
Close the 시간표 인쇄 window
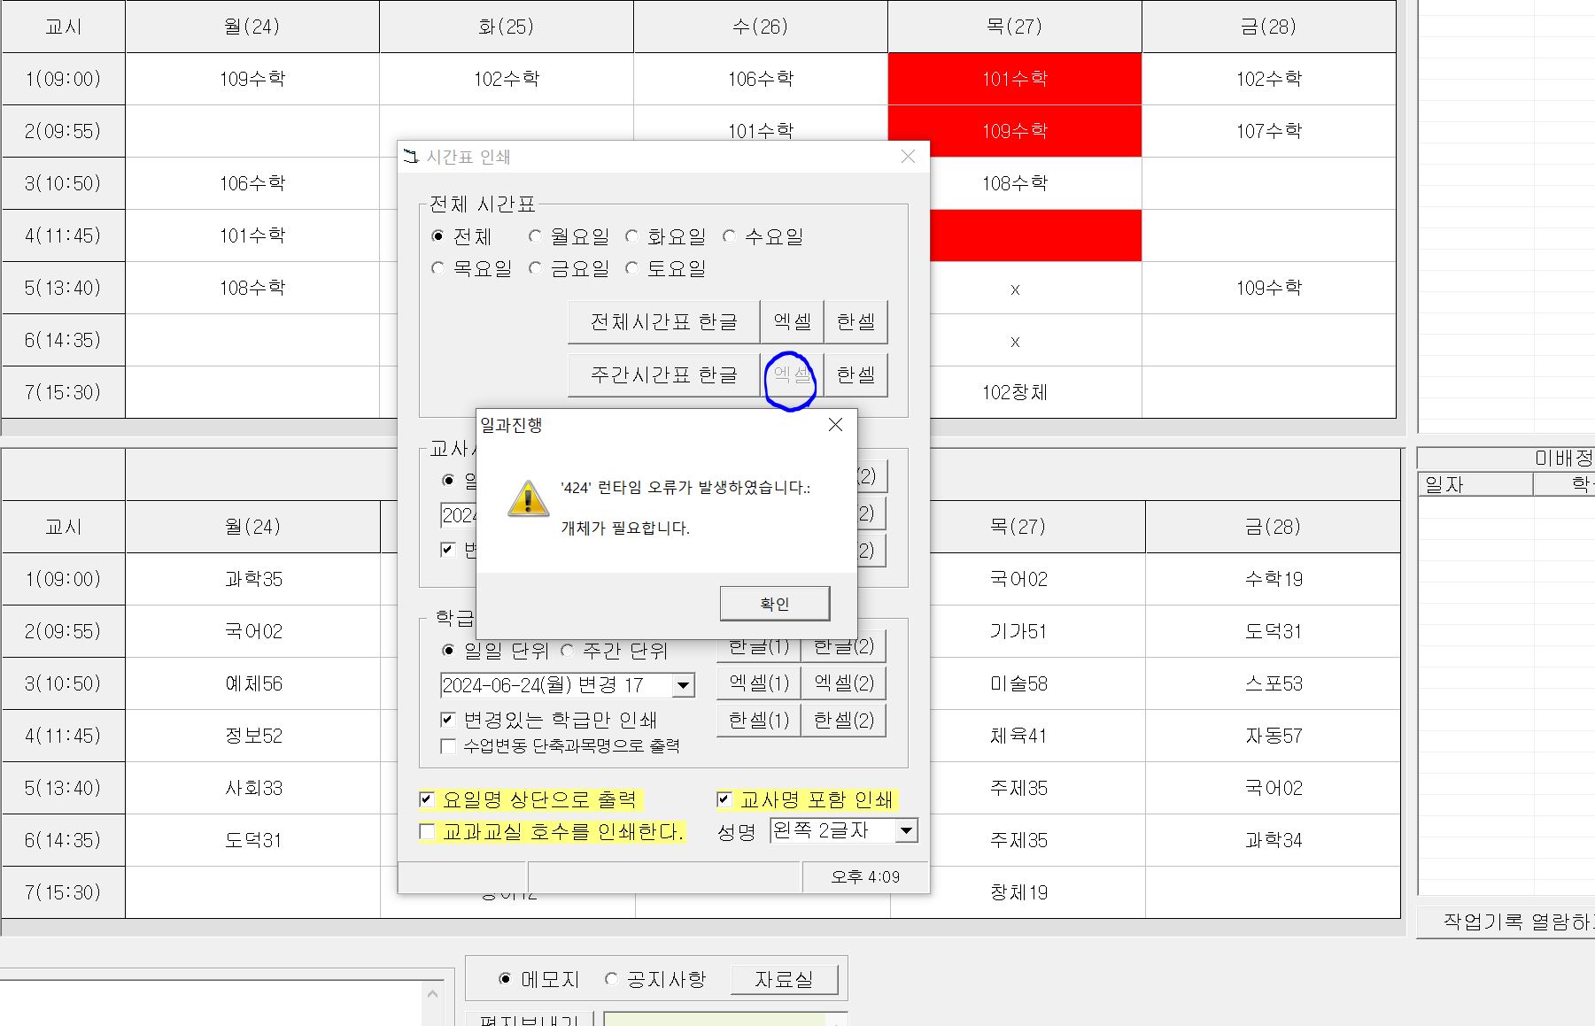click(x=908, y=157)
